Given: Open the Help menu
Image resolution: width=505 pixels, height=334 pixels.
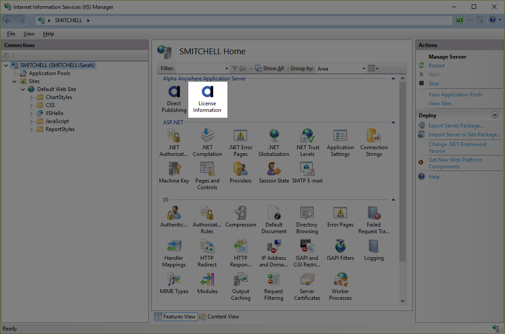Looking at the screenshot, I should tap(48, 34).
